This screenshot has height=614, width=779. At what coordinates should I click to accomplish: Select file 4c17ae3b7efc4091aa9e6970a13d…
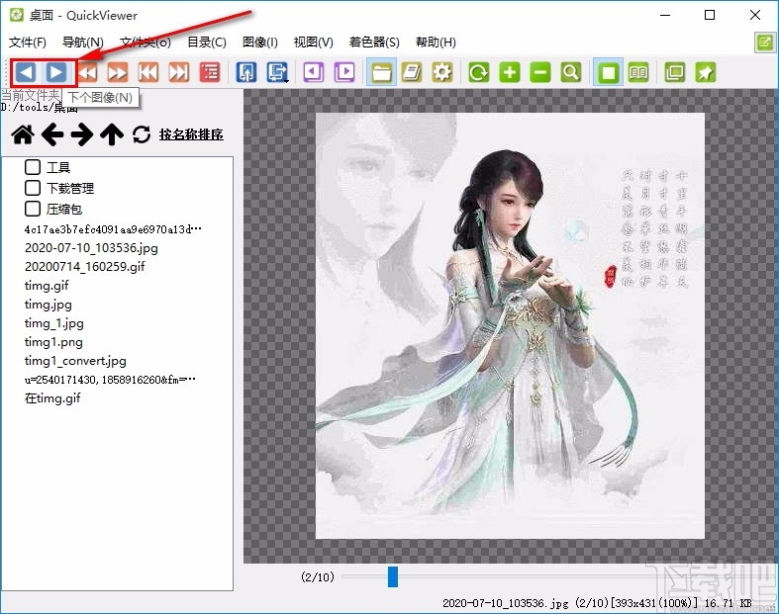[x=113, y=229]
